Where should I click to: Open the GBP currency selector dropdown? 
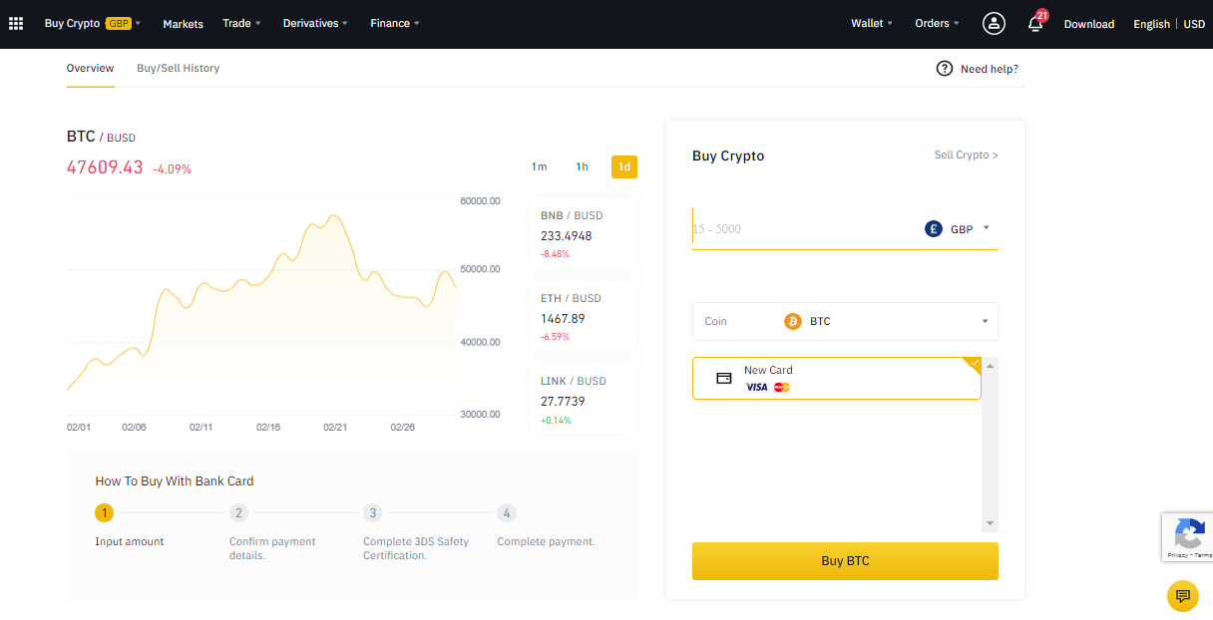tap(958, 229)
